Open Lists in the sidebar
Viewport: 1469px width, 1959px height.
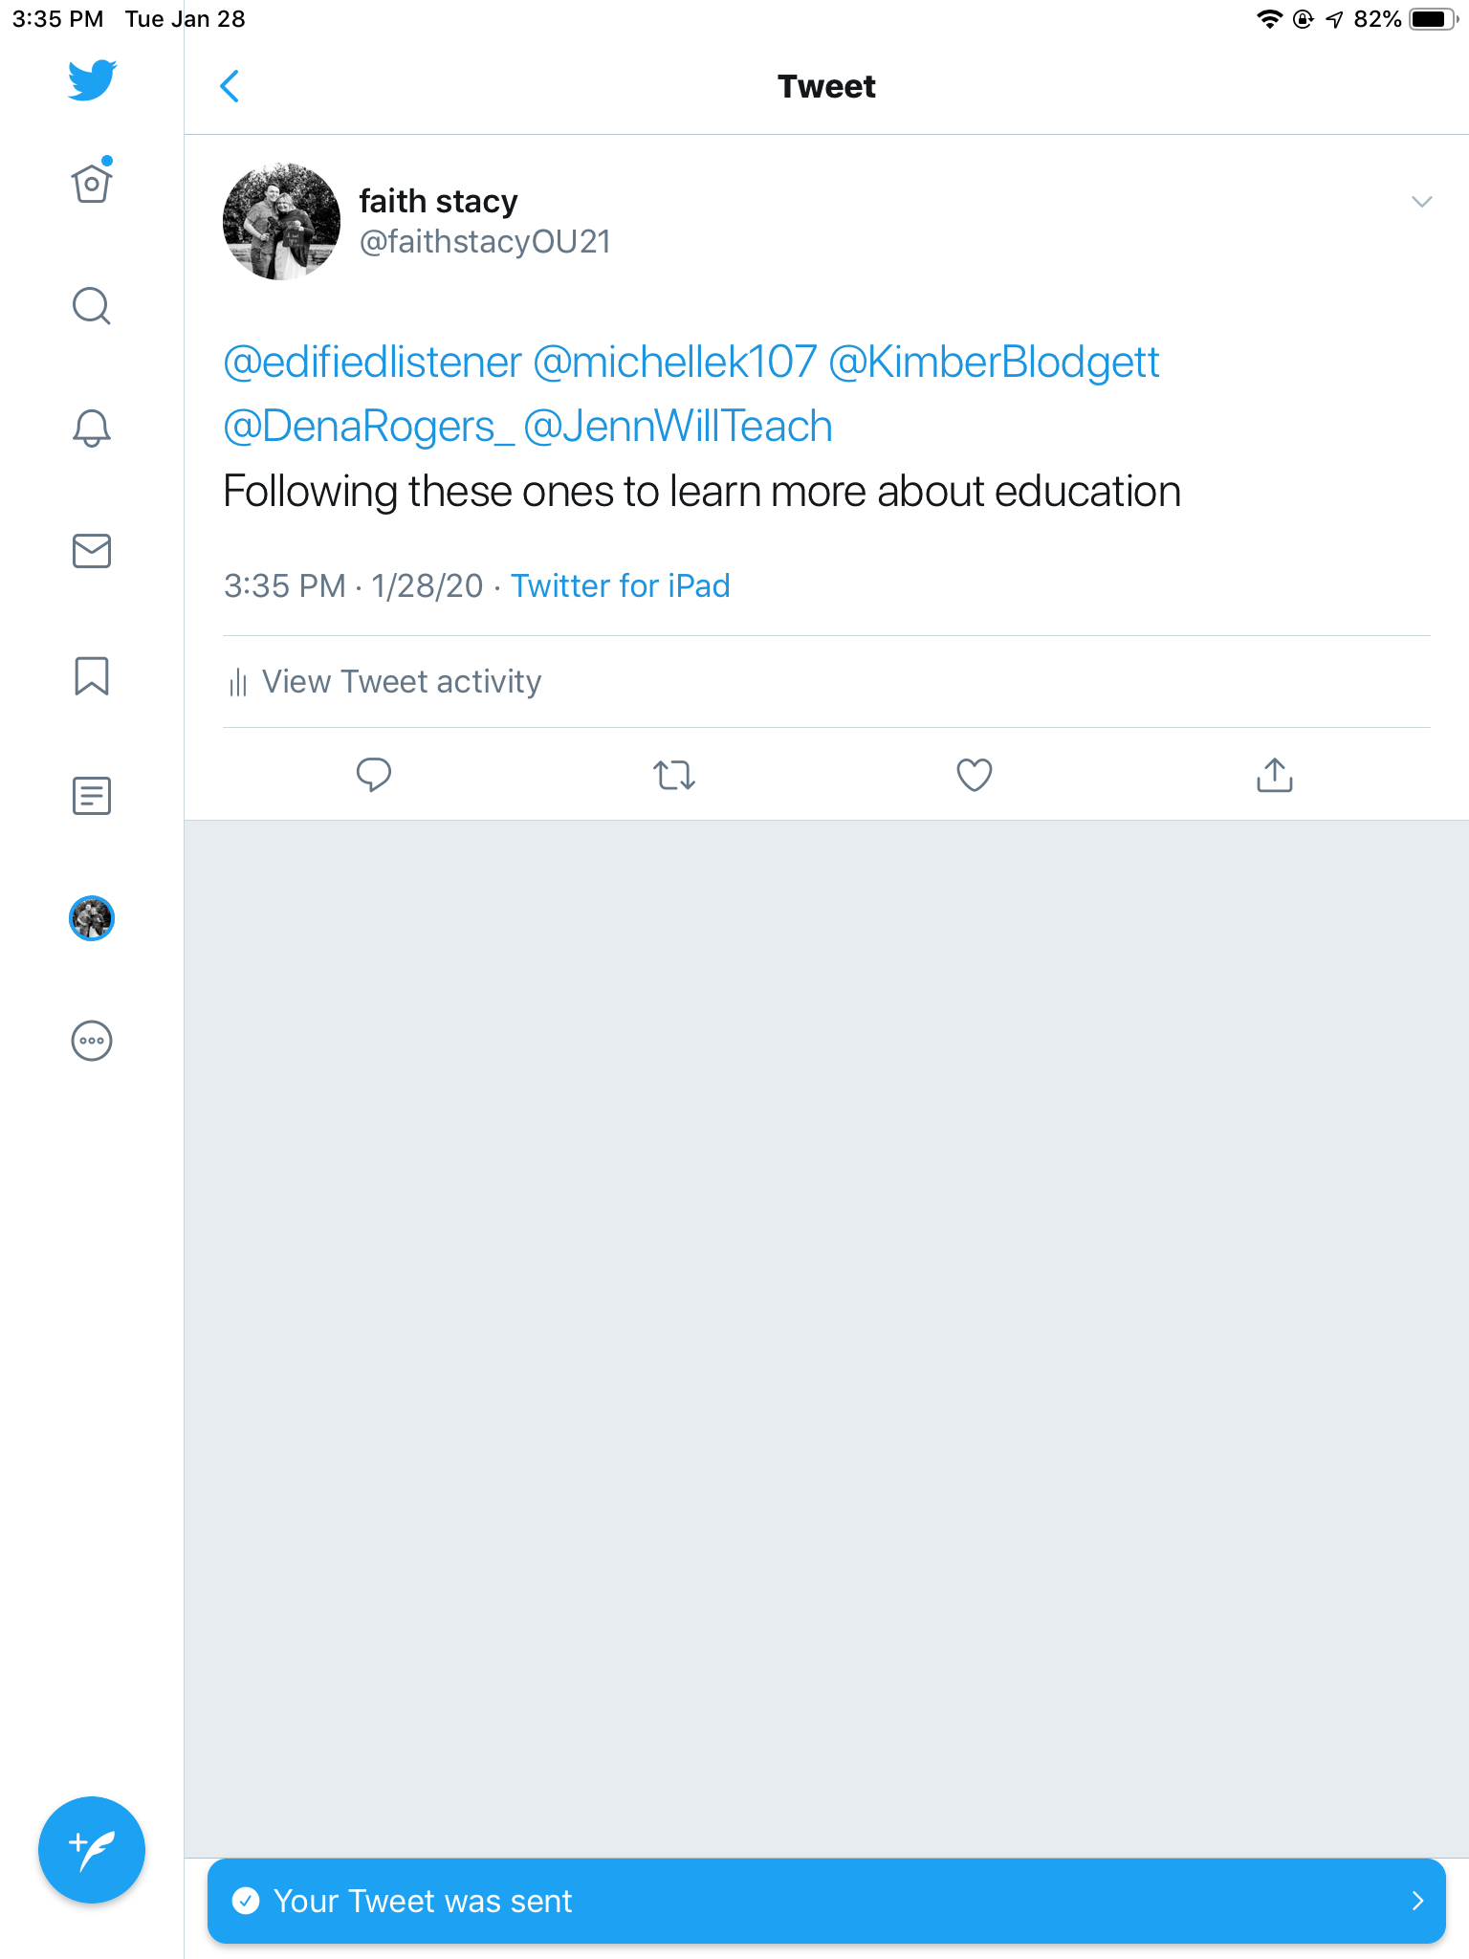92,796
